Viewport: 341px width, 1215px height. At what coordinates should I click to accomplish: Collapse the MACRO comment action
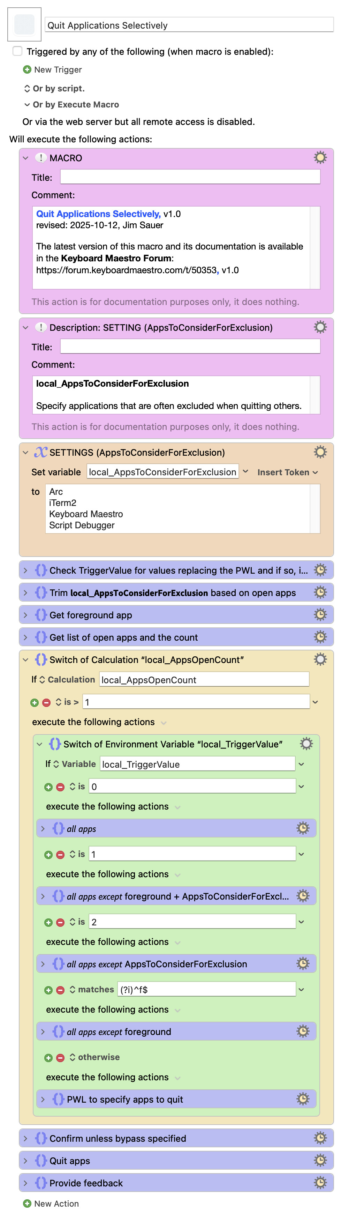26,158
